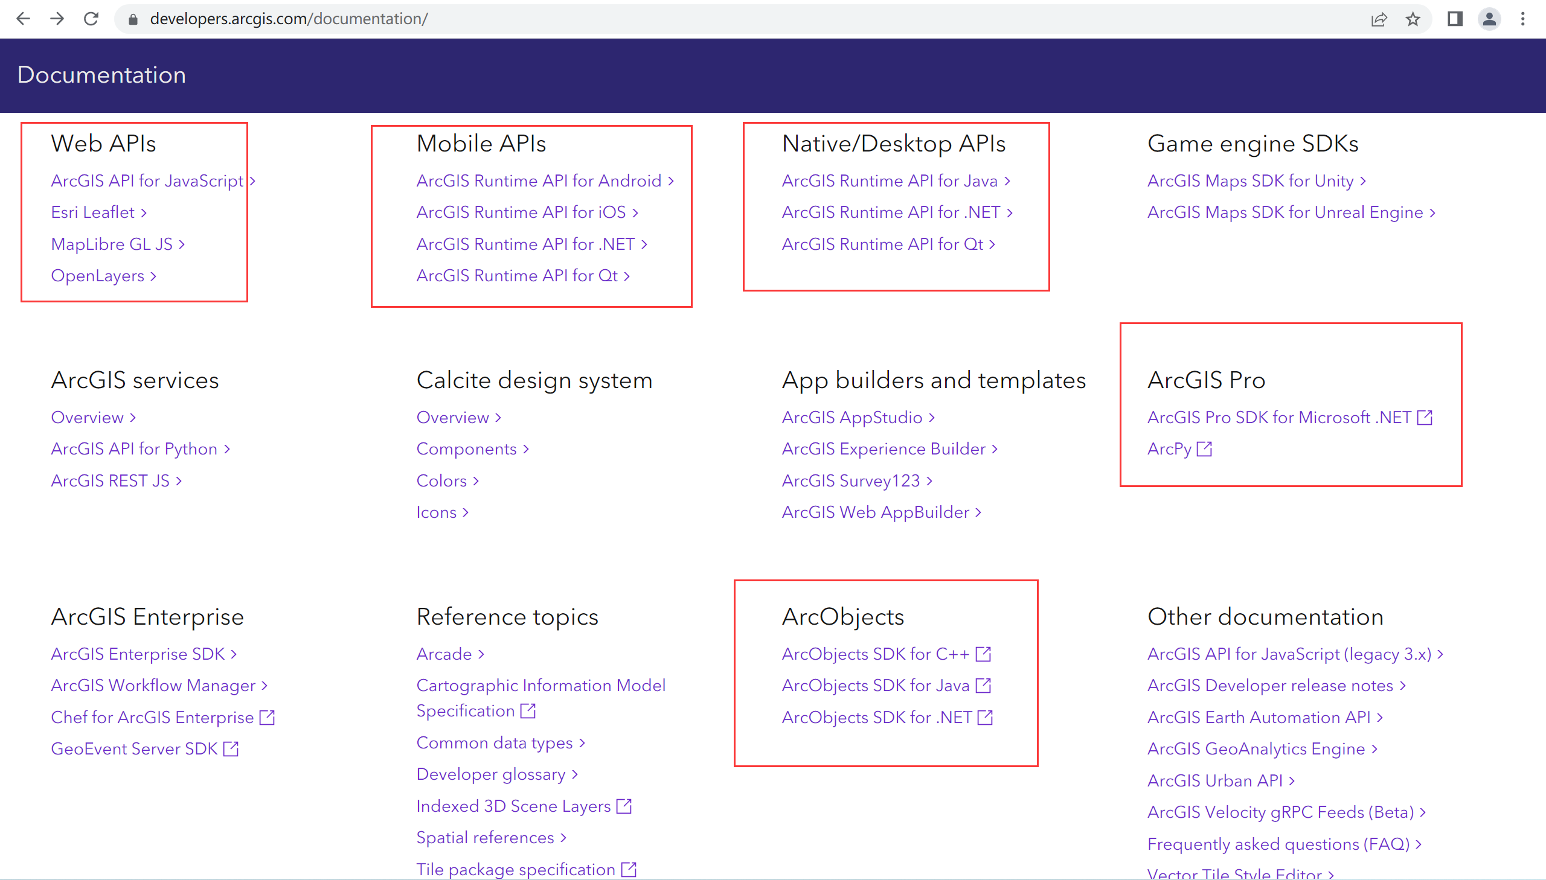Reload the page with the refresh icon
1546x880 pixels.
click(x=91, y=19)
